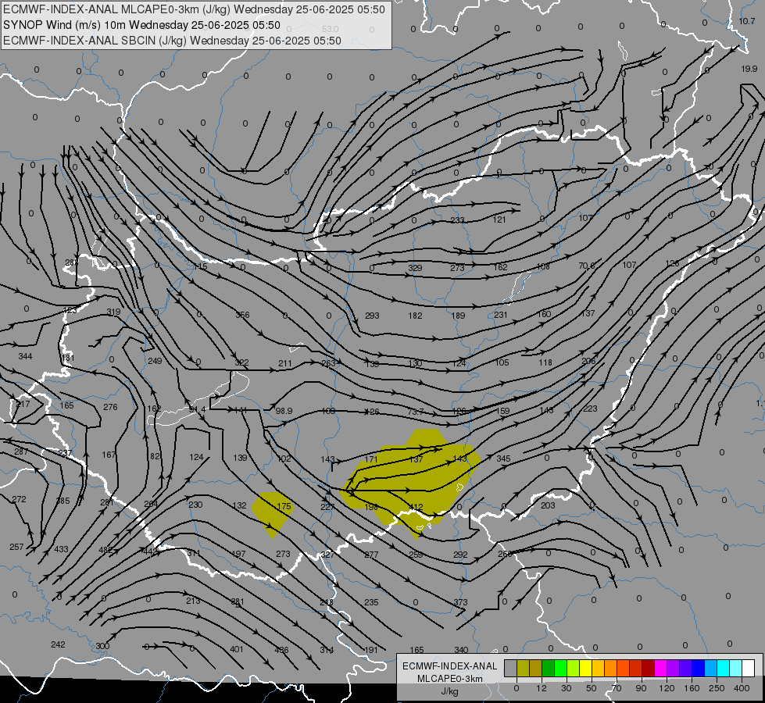The width and height of the screenshot is (765, 703).
Task: Choose the bright green legend swatch
Action: 560,668
